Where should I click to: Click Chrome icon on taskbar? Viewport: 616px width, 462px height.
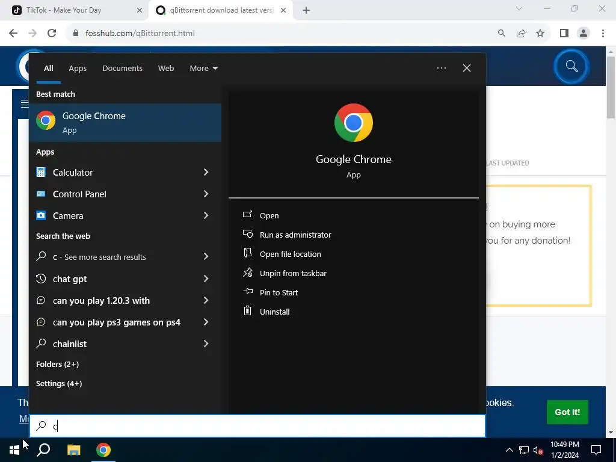pos(103,450)
